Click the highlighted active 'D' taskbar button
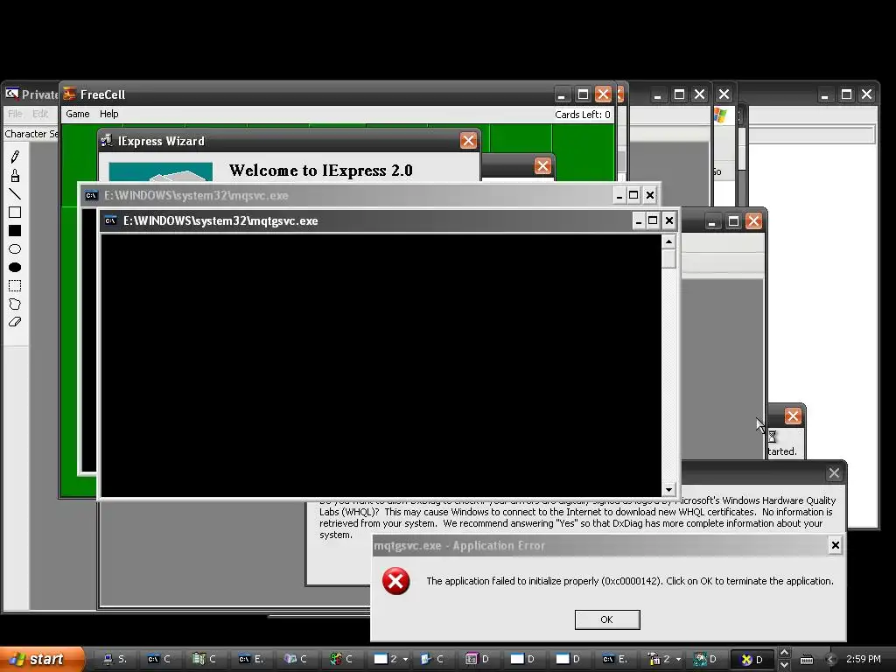The height and width of the screenshot is (672, 896). [752, 660]
